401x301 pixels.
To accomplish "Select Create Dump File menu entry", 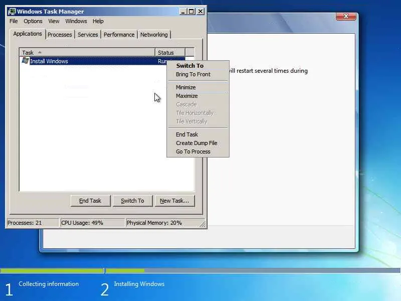I will coord(197,143).
